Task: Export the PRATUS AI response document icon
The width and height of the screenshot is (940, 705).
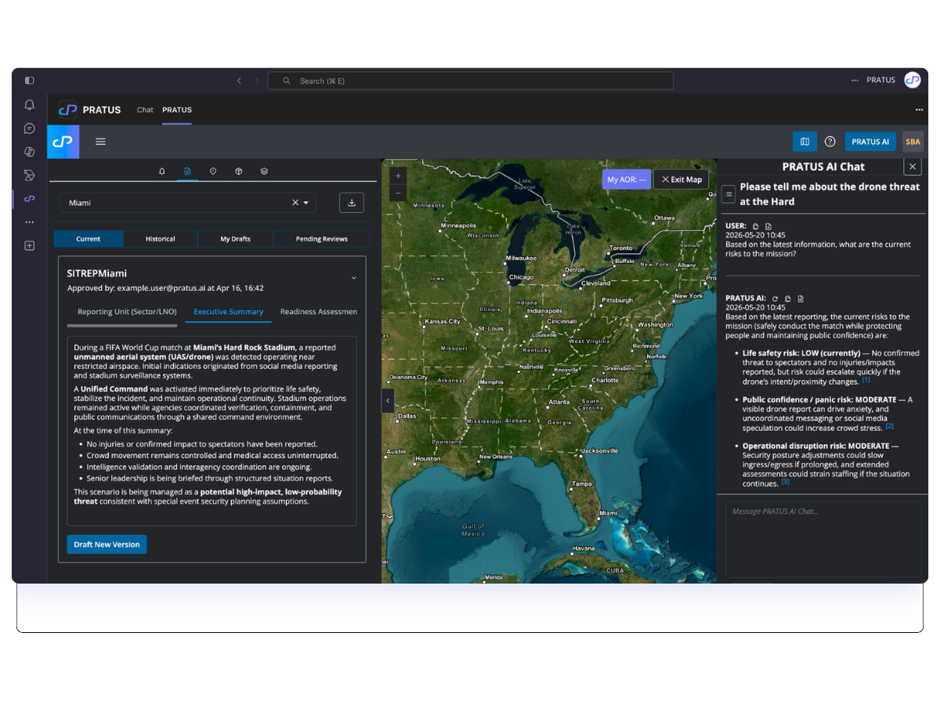Action: (x=801, y=298)
